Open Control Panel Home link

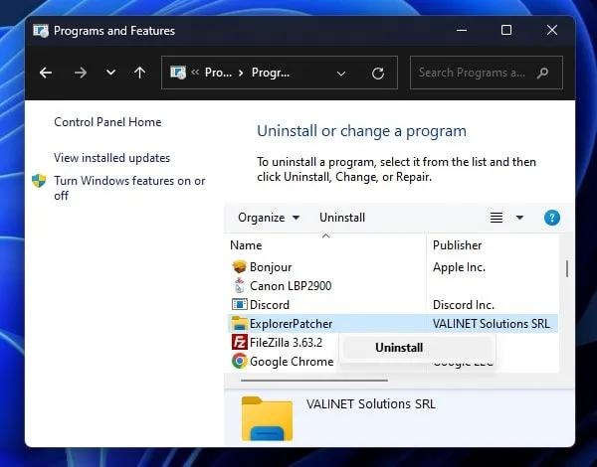click(107, 122)
